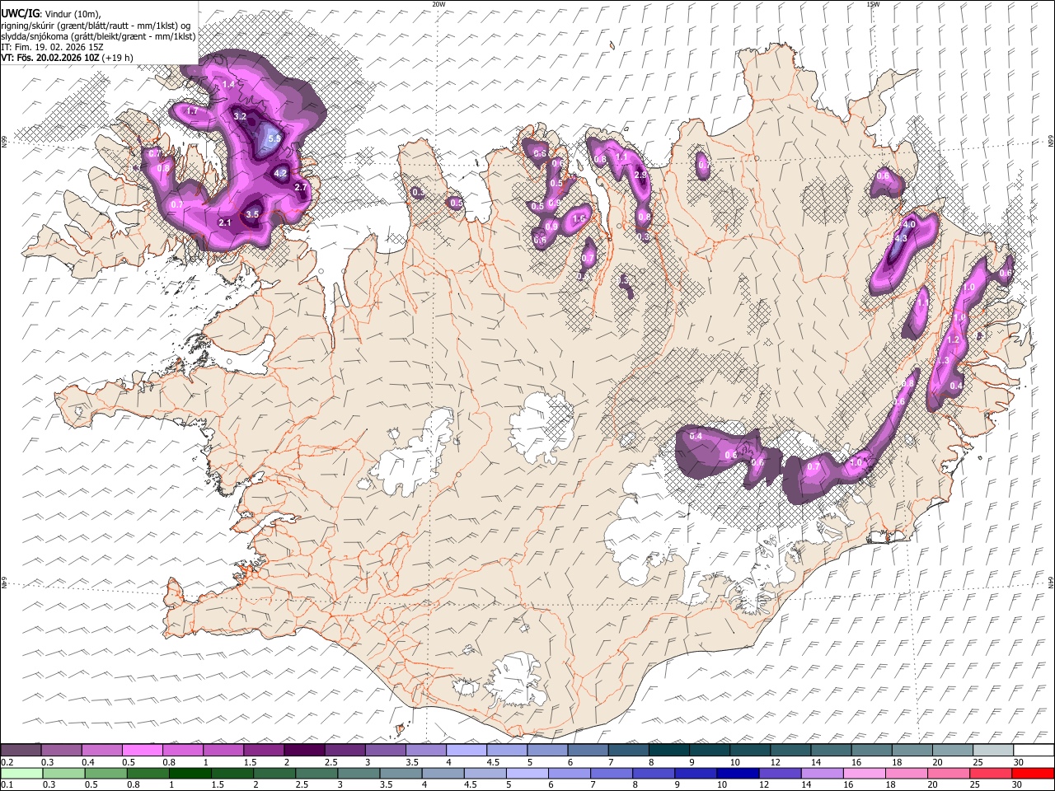
Task: Click the 4.0 value in east Iceland
Action: pyautogui.click(x=910, y=224)
